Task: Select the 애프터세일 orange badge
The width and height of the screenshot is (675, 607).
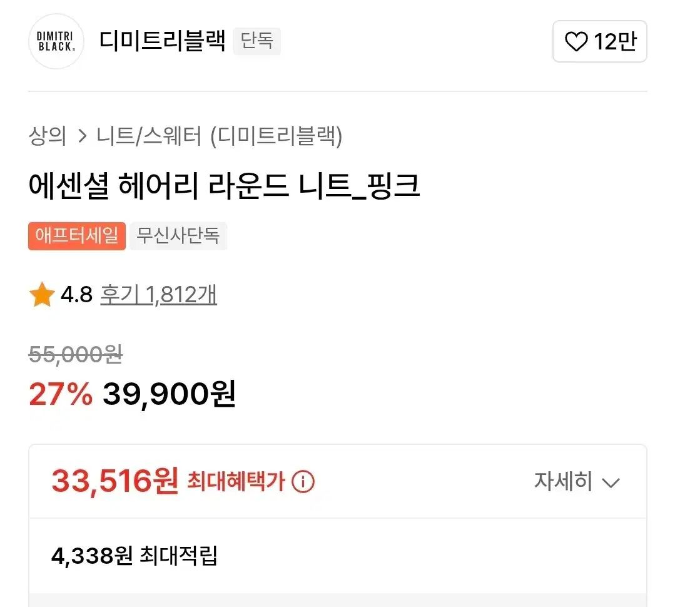Action: 77,236
